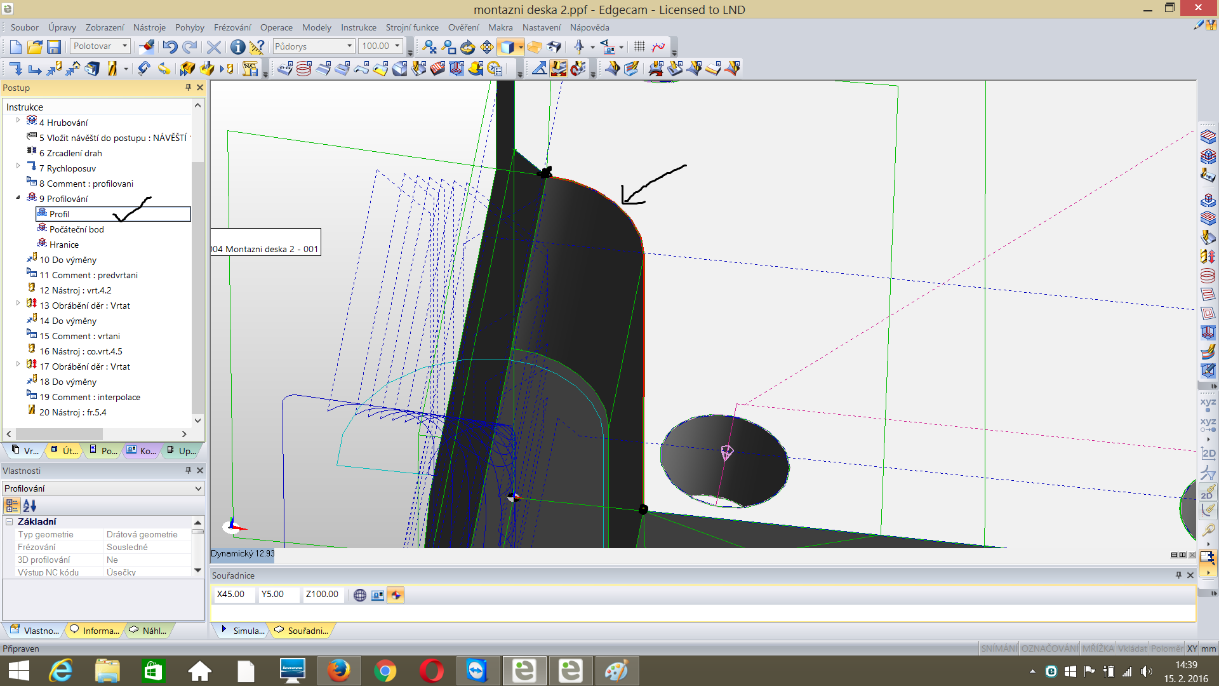Select the Počáteční bod instruction
This screenshot has height=686, width=1219.
coord(76,229)
